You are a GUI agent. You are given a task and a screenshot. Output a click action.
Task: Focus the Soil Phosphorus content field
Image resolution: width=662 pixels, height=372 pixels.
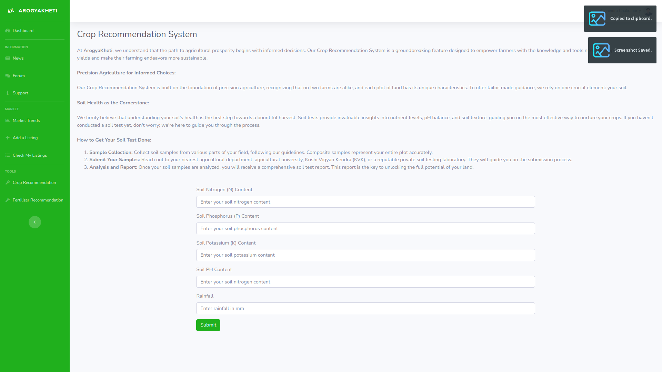point(365,228)
